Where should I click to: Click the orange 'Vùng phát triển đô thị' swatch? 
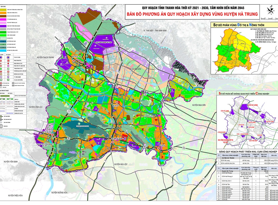(x=3, y=13)
